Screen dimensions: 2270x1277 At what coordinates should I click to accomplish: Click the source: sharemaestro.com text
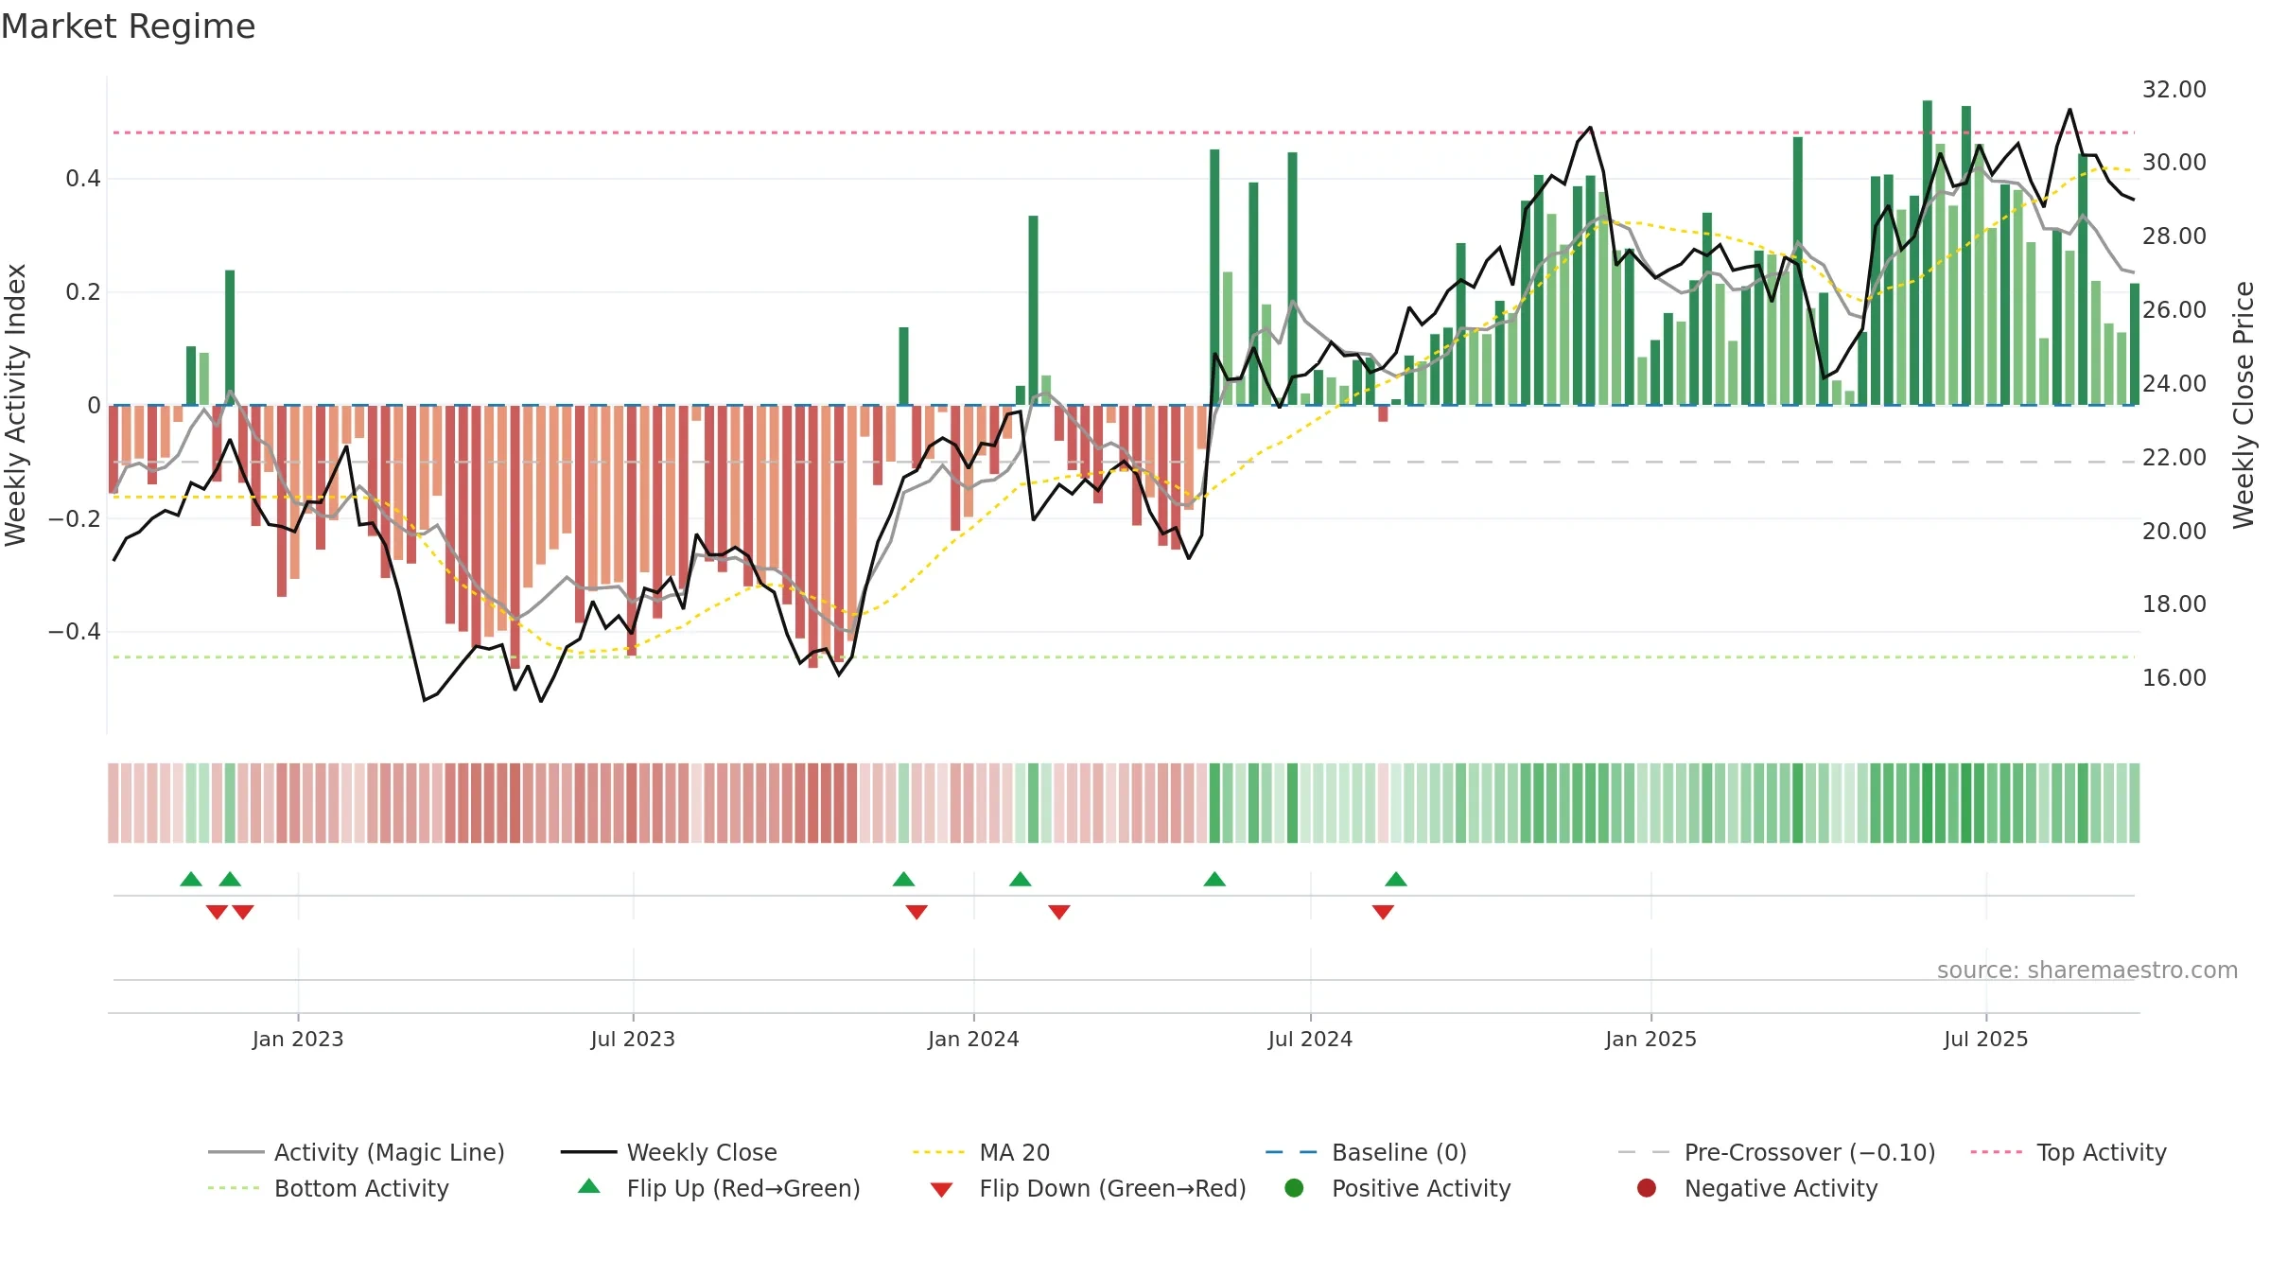[x=2087, y=971]
